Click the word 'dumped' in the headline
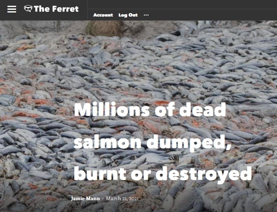 tap(187, 143)
